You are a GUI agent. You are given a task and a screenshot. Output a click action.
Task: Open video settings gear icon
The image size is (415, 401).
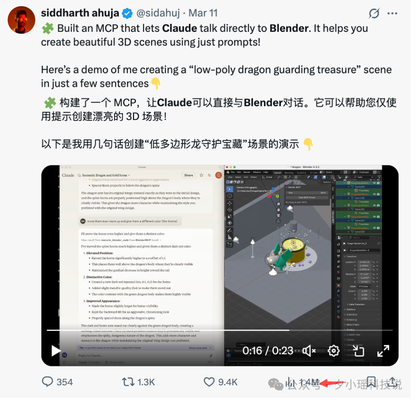(334, 351)
